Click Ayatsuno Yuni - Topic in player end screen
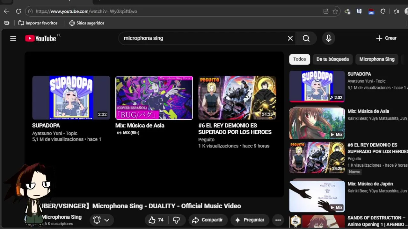This screenshot has width=408, height=229. pyautogui.click(x=55, y=133)
